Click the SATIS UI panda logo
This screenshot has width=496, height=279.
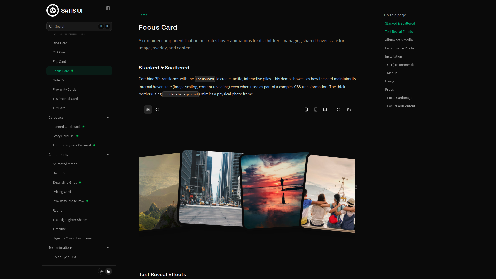(x=53, y=10)
